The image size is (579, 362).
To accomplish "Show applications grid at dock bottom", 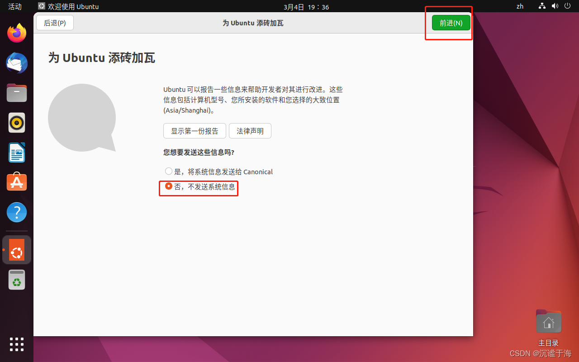I will click(17, 344).
